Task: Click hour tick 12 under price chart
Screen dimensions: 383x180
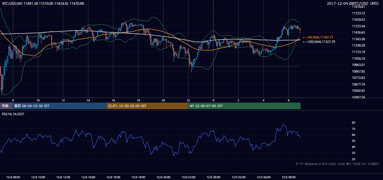Action: (63, 100)
